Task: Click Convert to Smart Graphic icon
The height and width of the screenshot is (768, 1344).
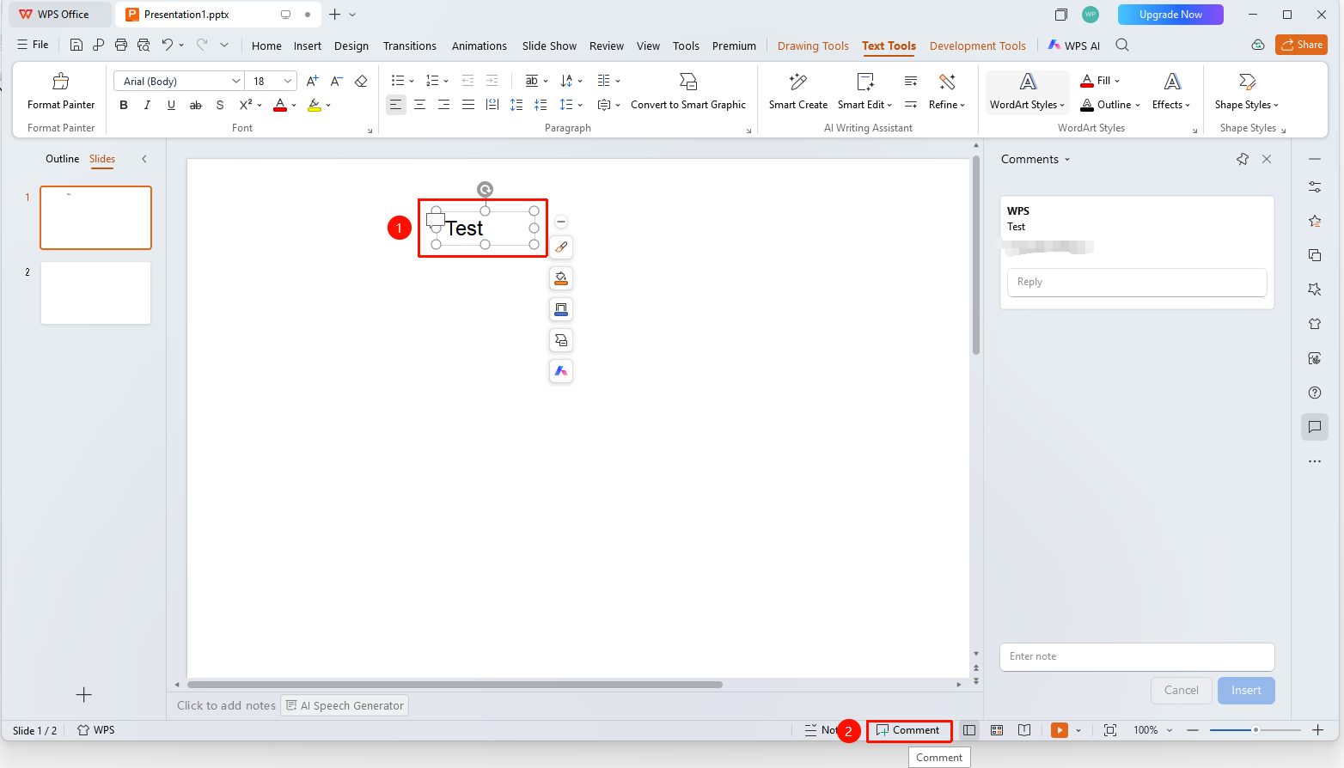Action: pos(688,82)
